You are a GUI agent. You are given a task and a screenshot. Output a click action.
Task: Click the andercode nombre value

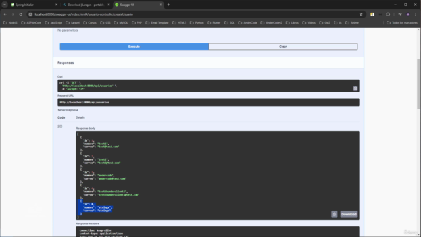tap(105, 176)
